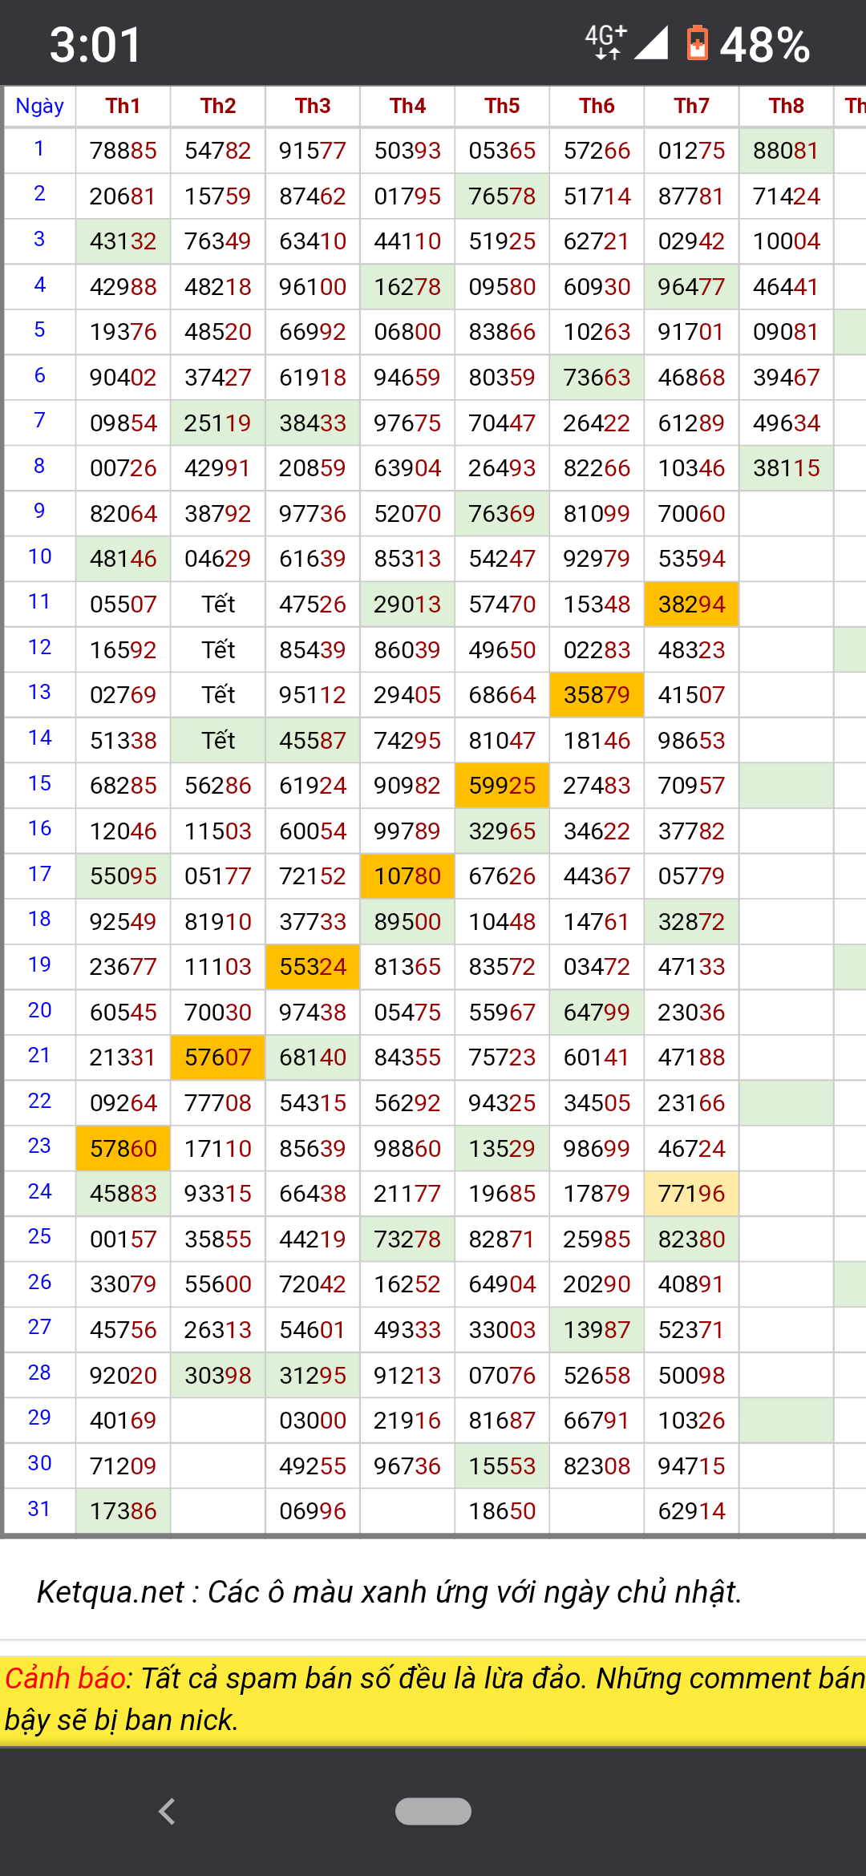866x1876 pixels.
Task: Tap the result 99789 in row 16
Action: tap(407, 831)
